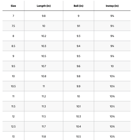Click the 9½ instep cell
133x140 pixels.
pos(112,26)
